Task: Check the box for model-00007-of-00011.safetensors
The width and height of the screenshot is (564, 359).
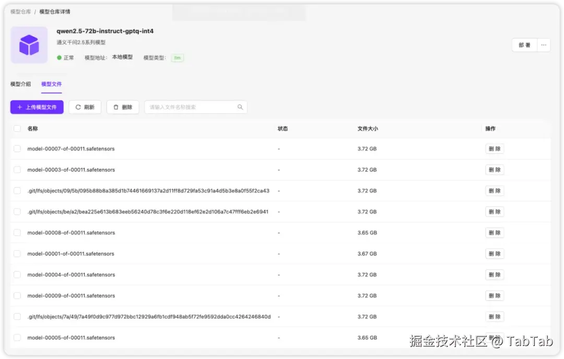Action: 17,148
